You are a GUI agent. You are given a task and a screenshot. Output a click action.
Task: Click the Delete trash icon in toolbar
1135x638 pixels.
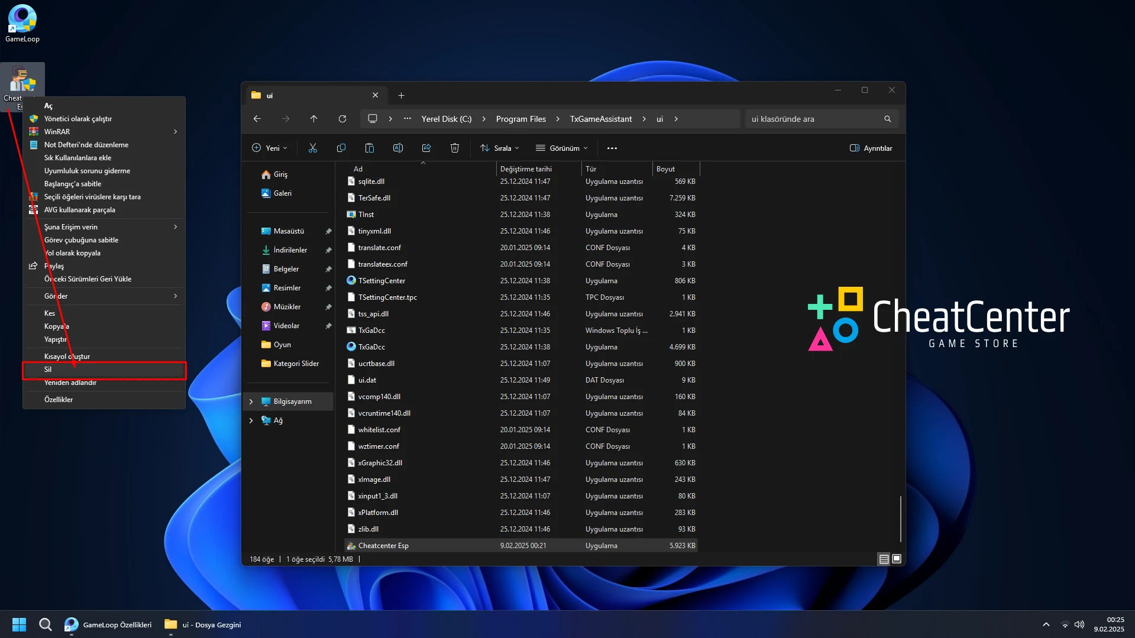pyautogui.click(x=454, y=148)
